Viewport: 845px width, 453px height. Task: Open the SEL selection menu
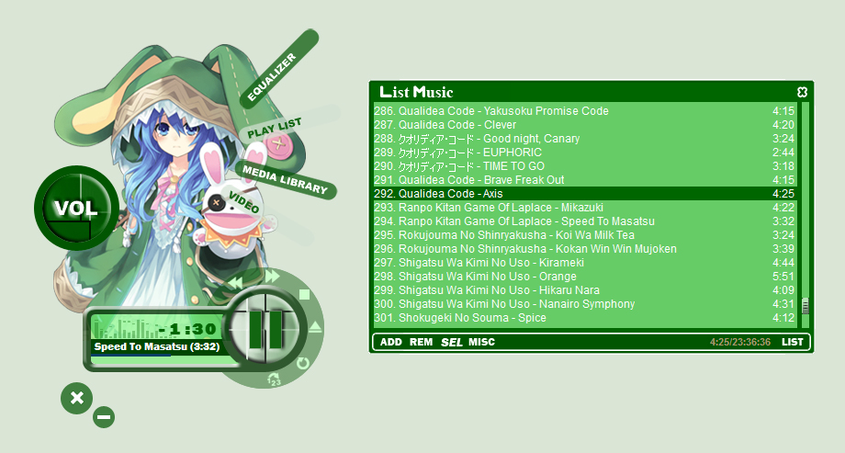pos(452,342)
